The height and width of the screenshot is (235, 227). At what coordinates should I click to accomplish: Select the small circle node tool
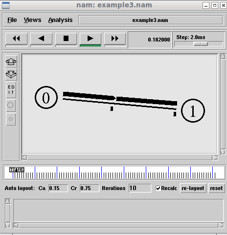click(x=11, y=119)
